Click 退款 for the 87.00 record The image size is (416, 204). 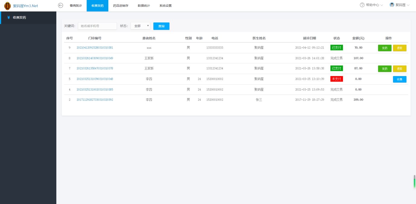click(x=399, y=69)
